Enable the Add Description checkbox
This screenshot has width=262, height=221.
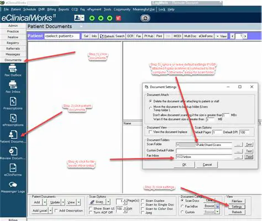(56, 211)
